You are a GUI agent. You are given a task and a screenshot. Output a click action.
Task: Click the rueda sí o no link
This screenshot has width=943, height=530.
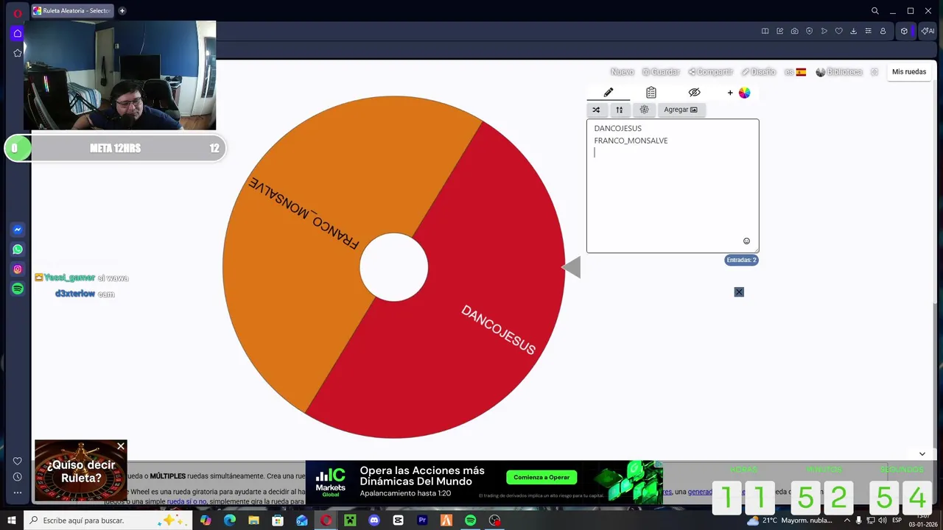pos(187,502)
